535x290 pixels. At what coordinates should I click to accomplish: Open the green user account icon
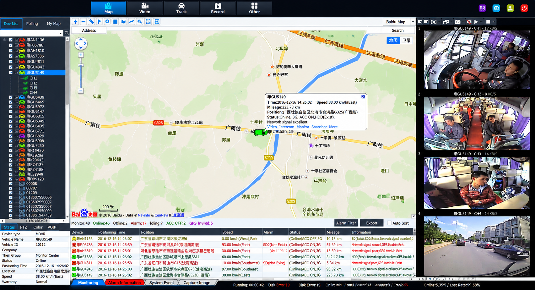pos(510,8)
